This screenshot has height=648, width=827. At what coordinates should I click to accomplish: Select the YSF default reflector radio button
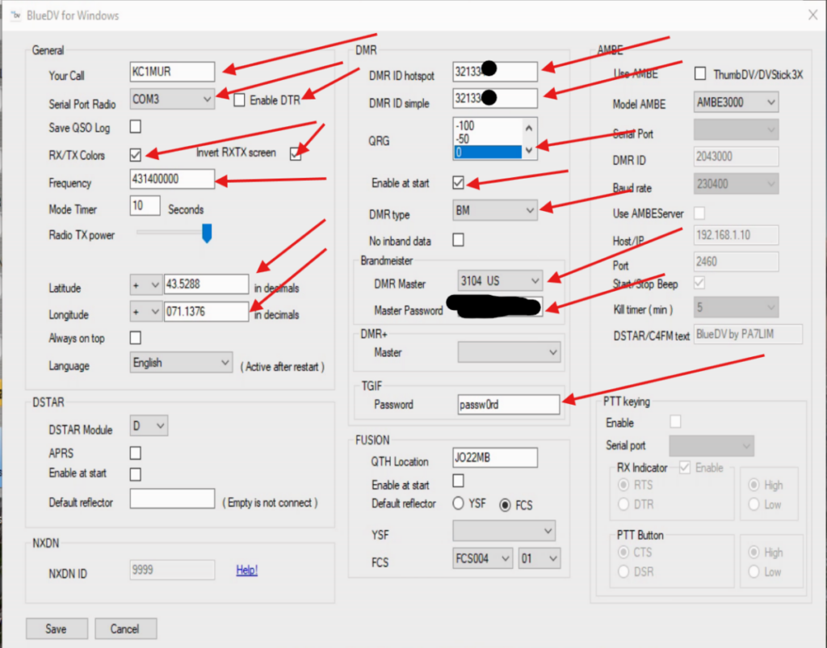click(x=458, y=504)
